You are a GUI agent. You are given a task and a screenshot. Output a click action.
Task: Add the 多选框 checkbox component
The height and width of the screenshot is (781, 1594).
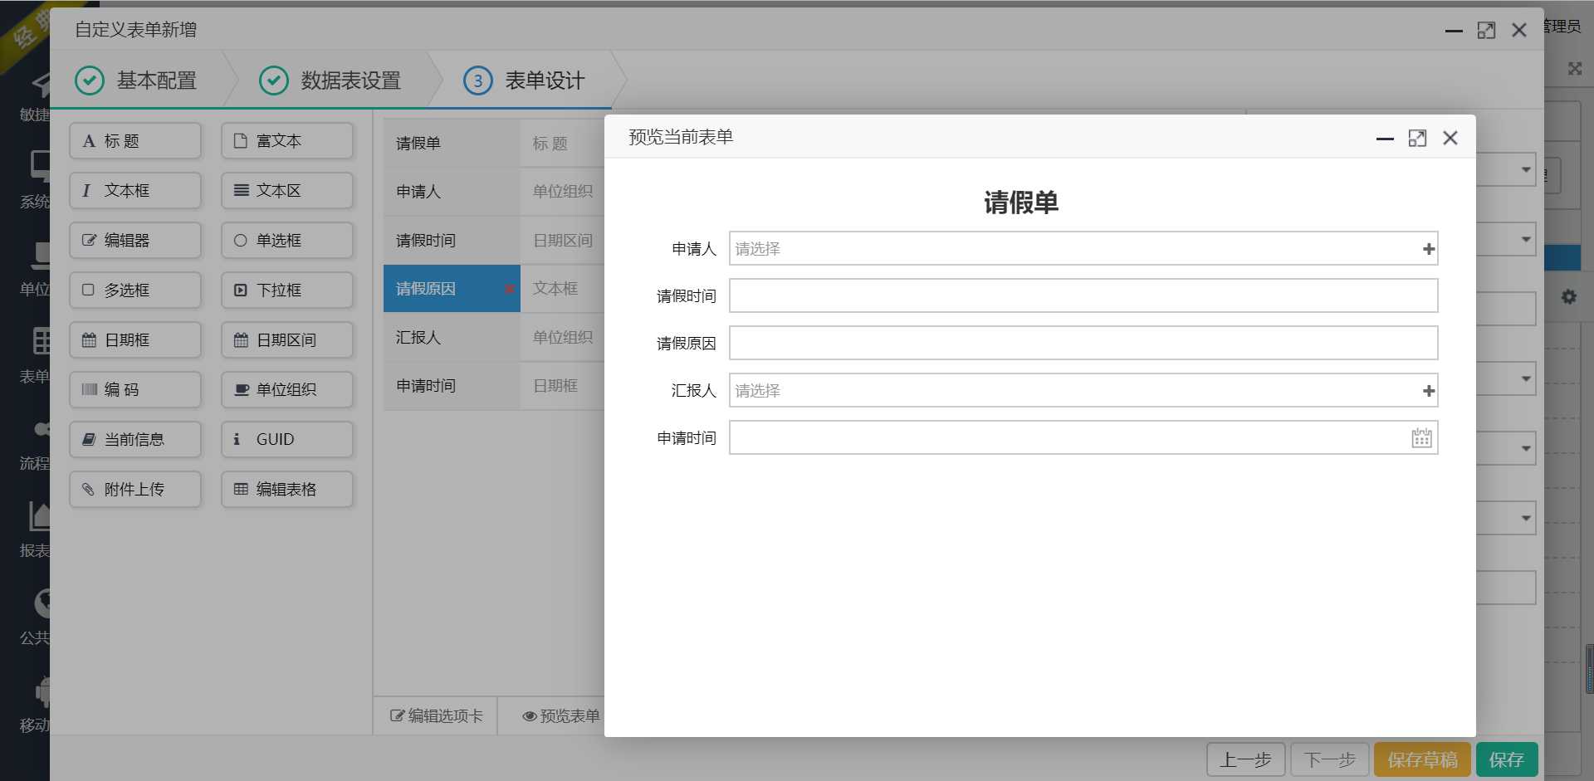[x=135, y=290]
